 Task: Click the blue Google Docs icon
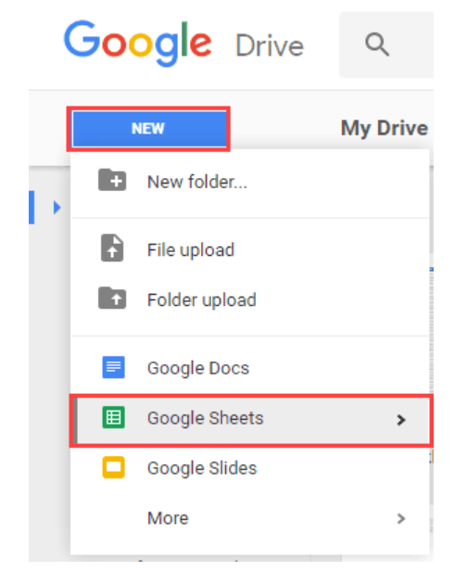[x=113, y=367]
